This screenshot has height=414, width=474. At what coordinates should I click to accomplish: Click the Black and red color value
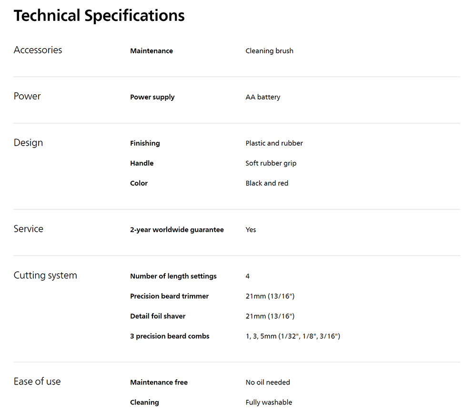[267, 183]
